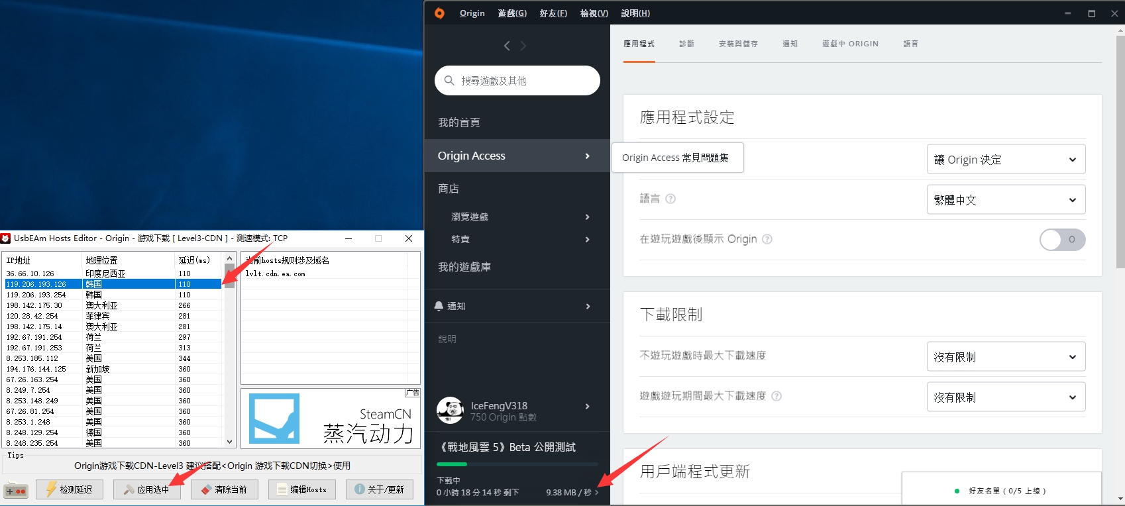Click the gamepad icon in Hosts Editor
This screenshot has width=1125, height=506.
pyautogui.click(x=16, y=491)
